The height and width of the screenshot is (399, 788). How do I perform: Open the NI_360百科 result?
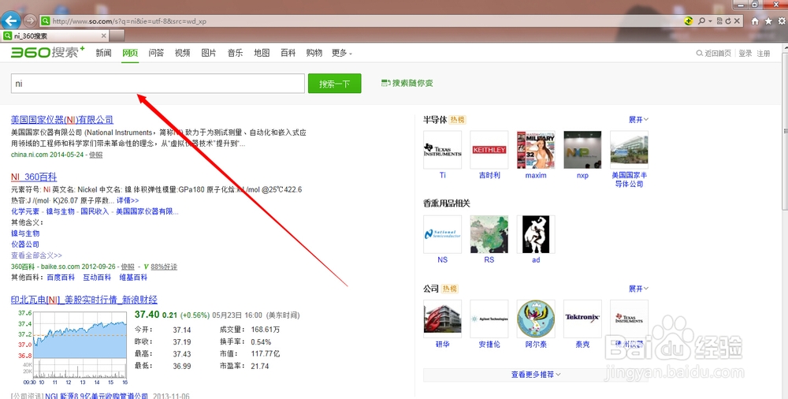(34, 177)
